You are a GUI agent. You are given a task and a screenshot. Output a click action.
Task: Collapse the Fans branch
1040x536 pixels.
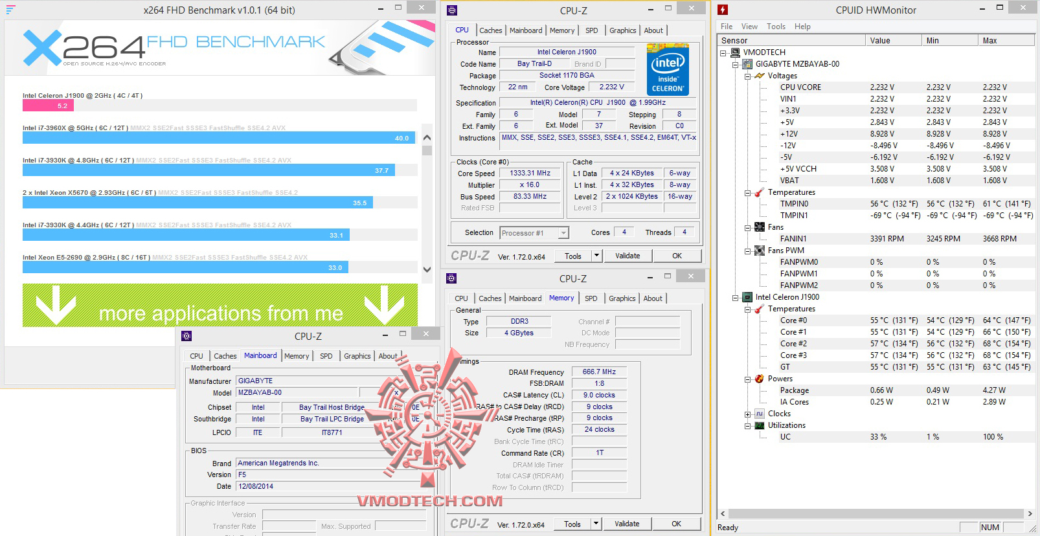pos(747,228)
